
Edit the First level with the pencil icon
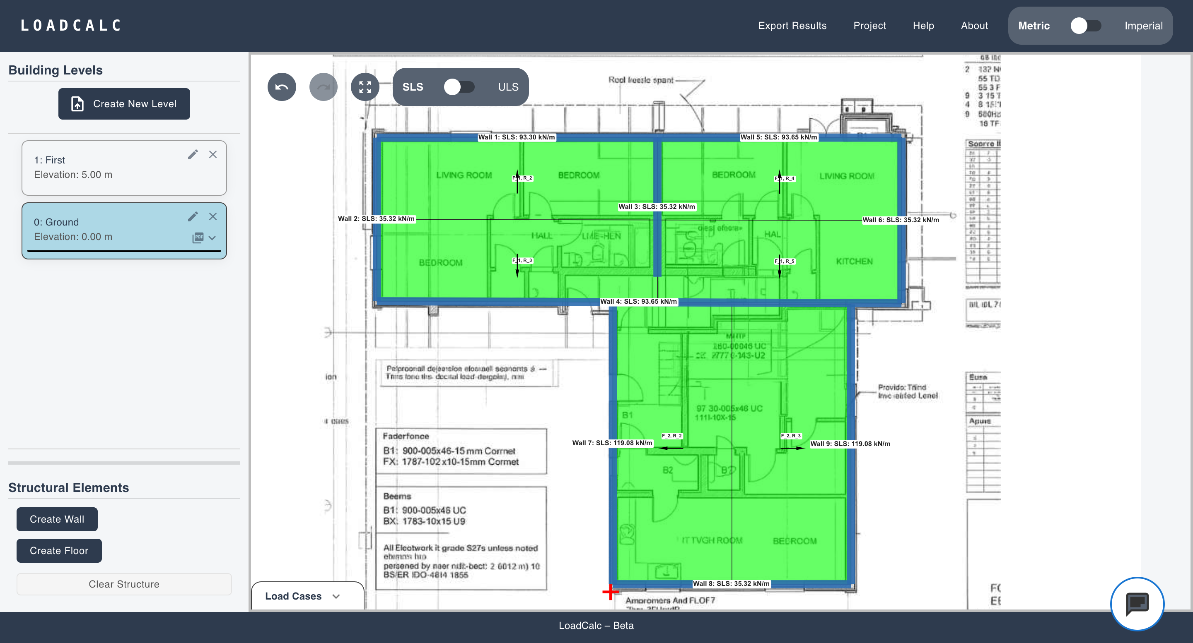click(x=193, y=154)
